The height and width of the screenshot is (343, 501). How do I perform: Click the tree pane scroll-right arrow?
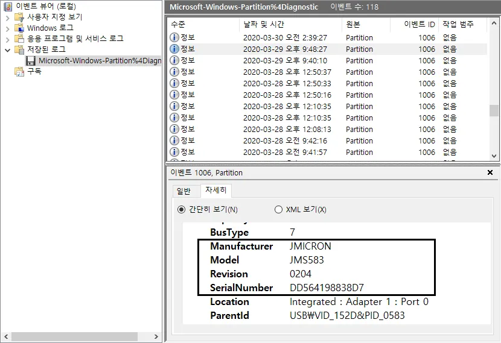pyautogui.click(x=156, y=336)
